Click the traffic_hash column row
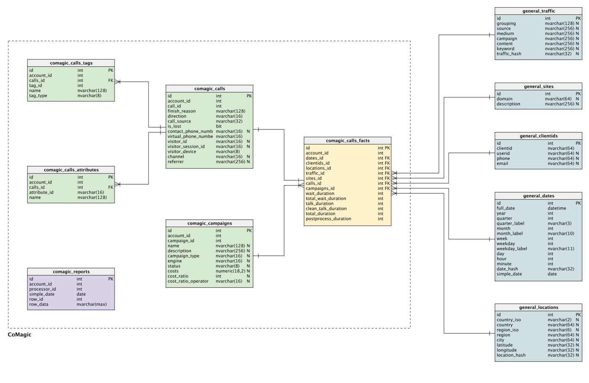Viewport: 589px width, 383px height. click(x=539, y=54)
